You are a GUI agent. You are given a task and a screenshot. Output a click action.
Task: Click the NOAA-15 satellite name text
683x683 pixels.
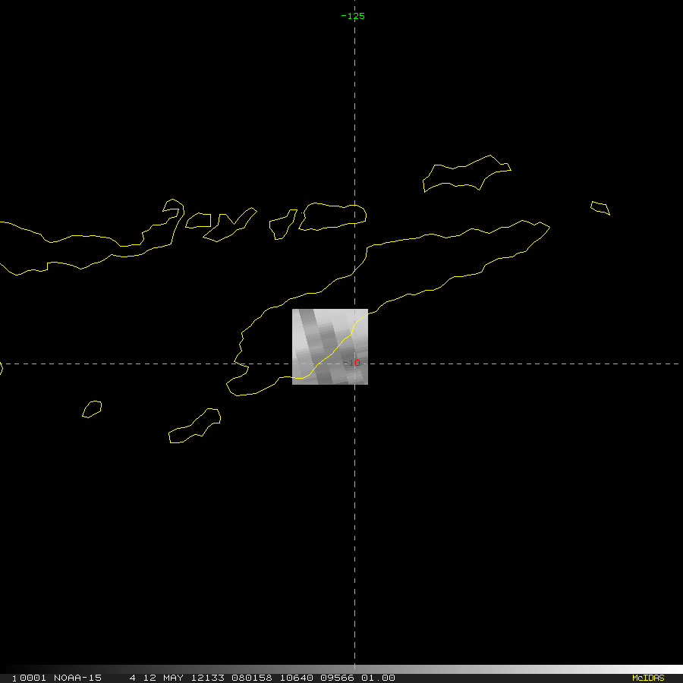point(77,678)
